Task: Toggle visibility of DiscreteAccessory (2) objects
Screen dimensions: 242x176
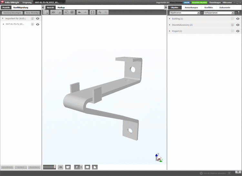Action: (238, 25)
